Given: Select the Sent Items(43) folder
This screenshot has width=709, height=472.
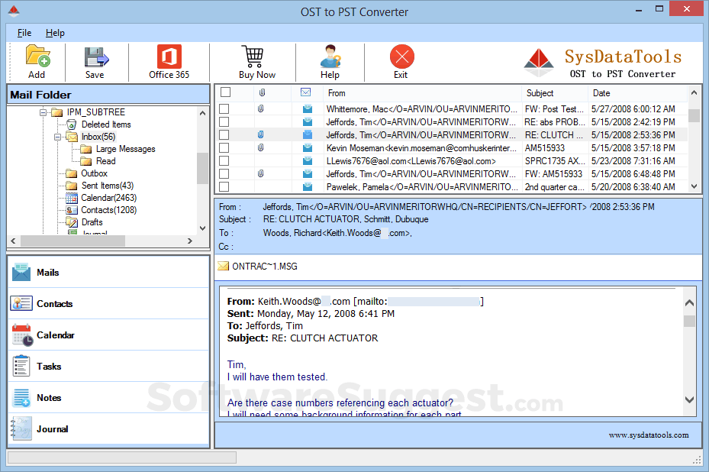Looking at the screenshot, I should tap(107, 186).
